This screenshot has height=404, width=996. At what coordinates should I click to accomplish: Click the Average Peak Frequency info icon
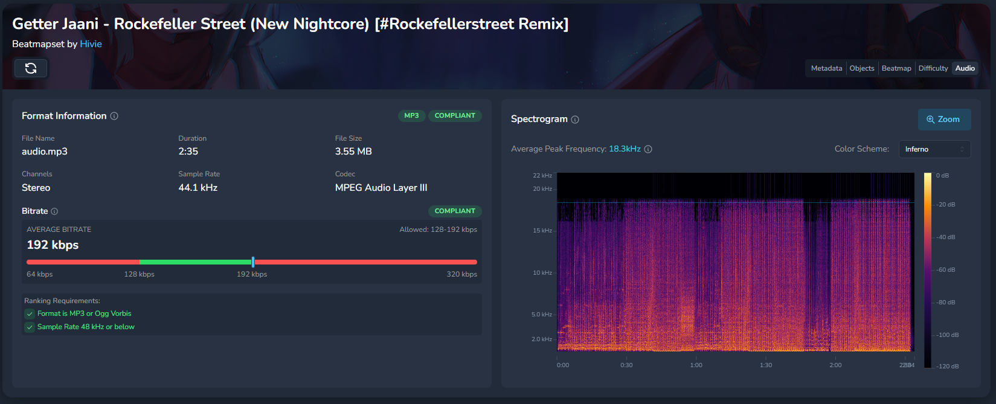point(648,149)
